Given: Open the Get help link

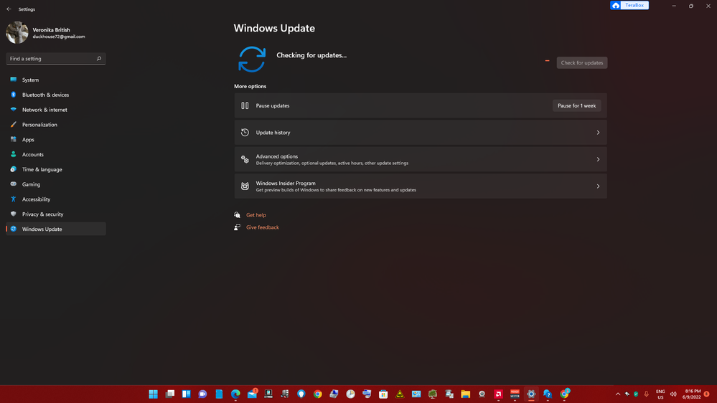Looking at the screenshot, I should click(256, 214).
